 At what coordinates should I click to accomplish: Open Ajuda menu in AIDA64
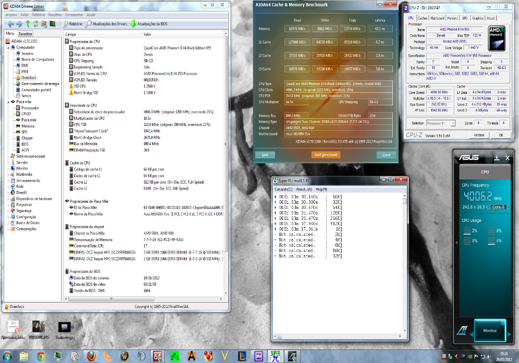91,15
